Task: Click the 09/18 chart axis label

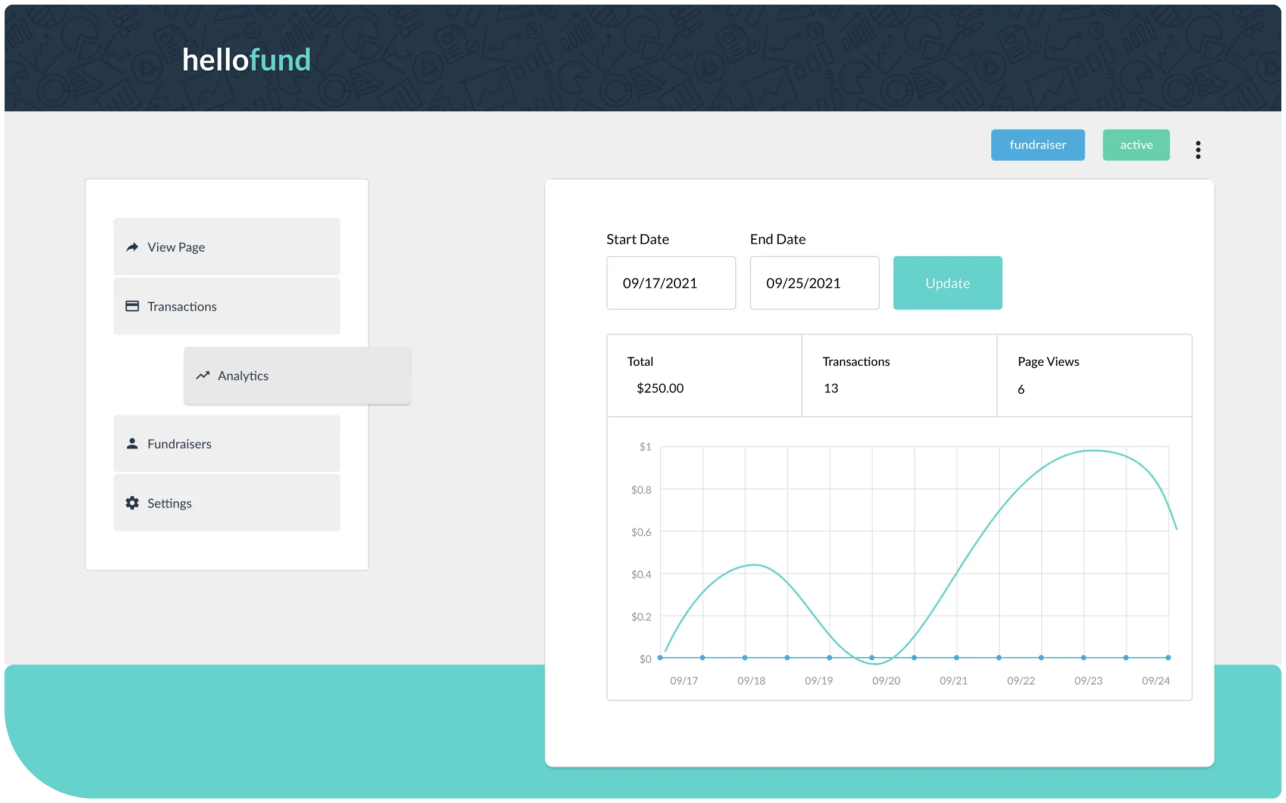Action: coord(751,680)
